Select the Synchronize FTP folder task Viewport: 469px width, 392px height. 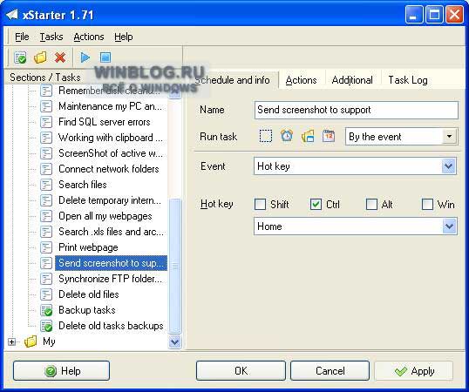pyautogui.click(x=111, y=279)
